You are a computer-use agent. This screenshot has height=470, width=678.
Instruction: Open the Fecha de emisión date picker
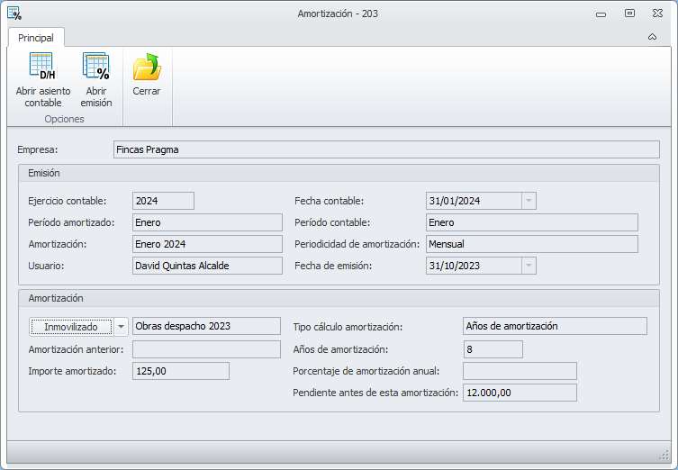tap(529, 266)
